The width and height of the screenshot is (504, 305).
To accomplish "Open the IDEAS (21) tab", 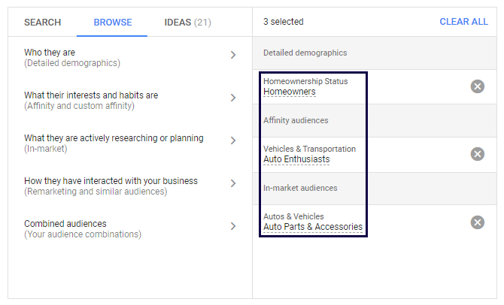I will pyautogui.click(x=187, y=23).
